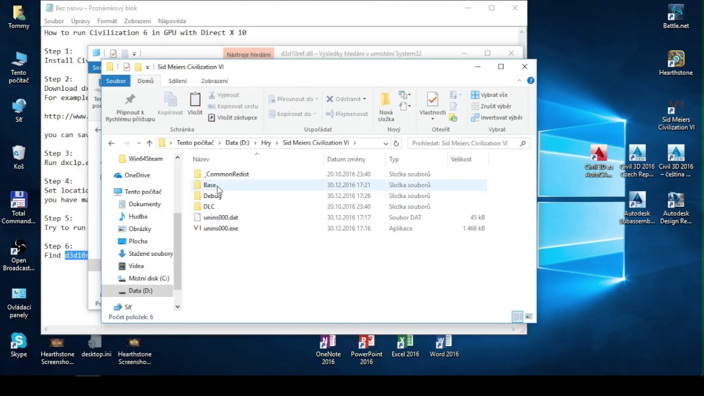Switch to large icons view in status bar

pyautogui.click(x=529, y=317)
